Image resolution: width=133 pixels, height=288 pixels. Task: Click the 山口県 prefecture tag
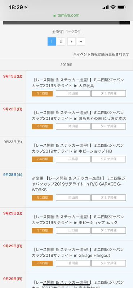coord(73,230)
